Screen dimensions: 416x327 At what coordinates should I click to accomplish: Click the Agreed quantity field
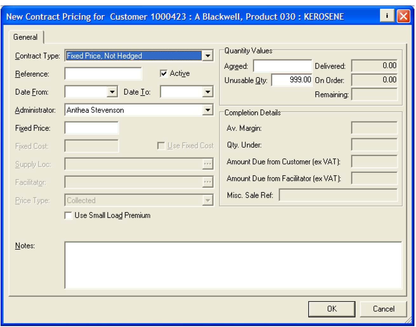point(282,66)
